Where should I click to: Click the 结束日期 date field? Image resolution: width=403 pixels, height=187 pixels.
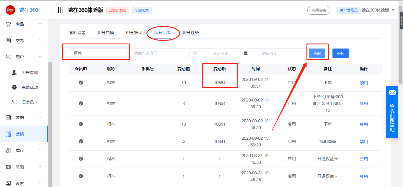[x=269, y=54]
